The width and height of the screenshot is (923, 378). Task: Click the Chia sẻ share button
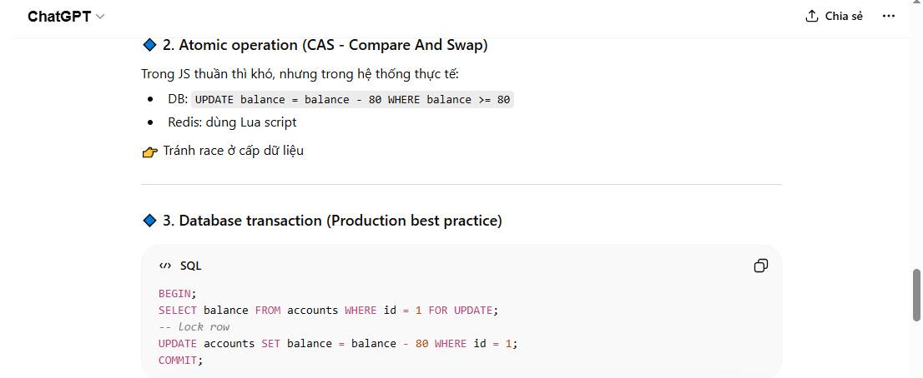(x=834, y=16)
